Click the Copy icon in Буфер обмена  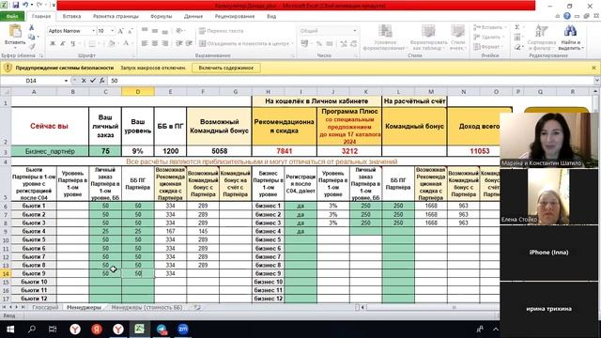(32, 37)
